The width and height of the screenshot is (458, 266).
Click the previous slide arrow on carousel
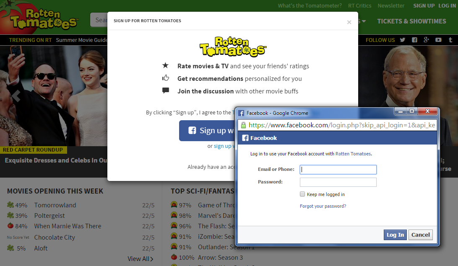tap(16, 96)
